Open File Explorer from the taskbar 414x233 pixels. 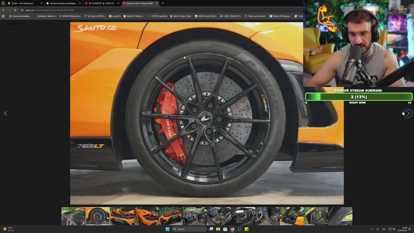click(218, 229)
